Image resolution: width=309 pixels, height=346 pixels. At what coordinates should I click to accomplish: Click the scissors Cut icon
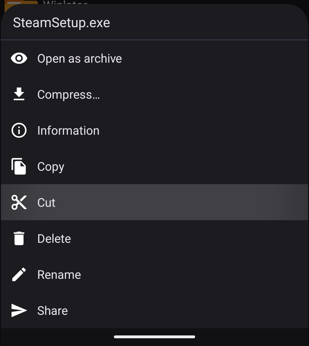click(x=19, y=202)
